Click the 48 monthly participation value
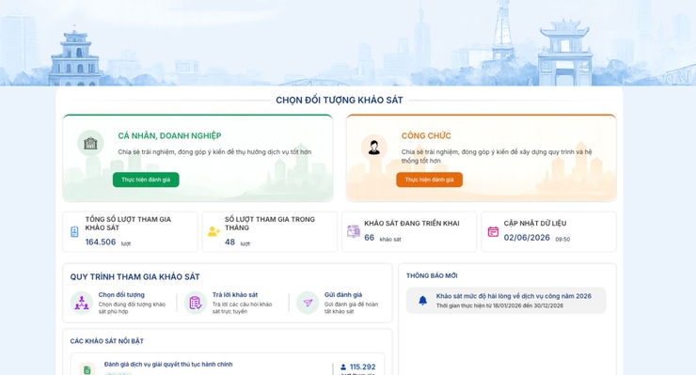The width and height of the screenshot is (696, 375). [x=229, y=242]
